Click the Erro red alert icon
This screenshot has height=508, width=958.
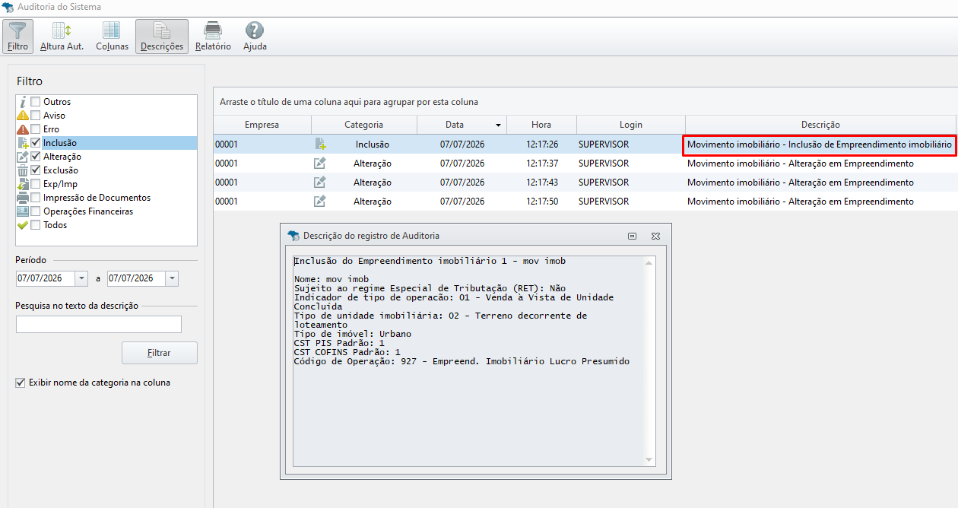(x=23, y=129)
